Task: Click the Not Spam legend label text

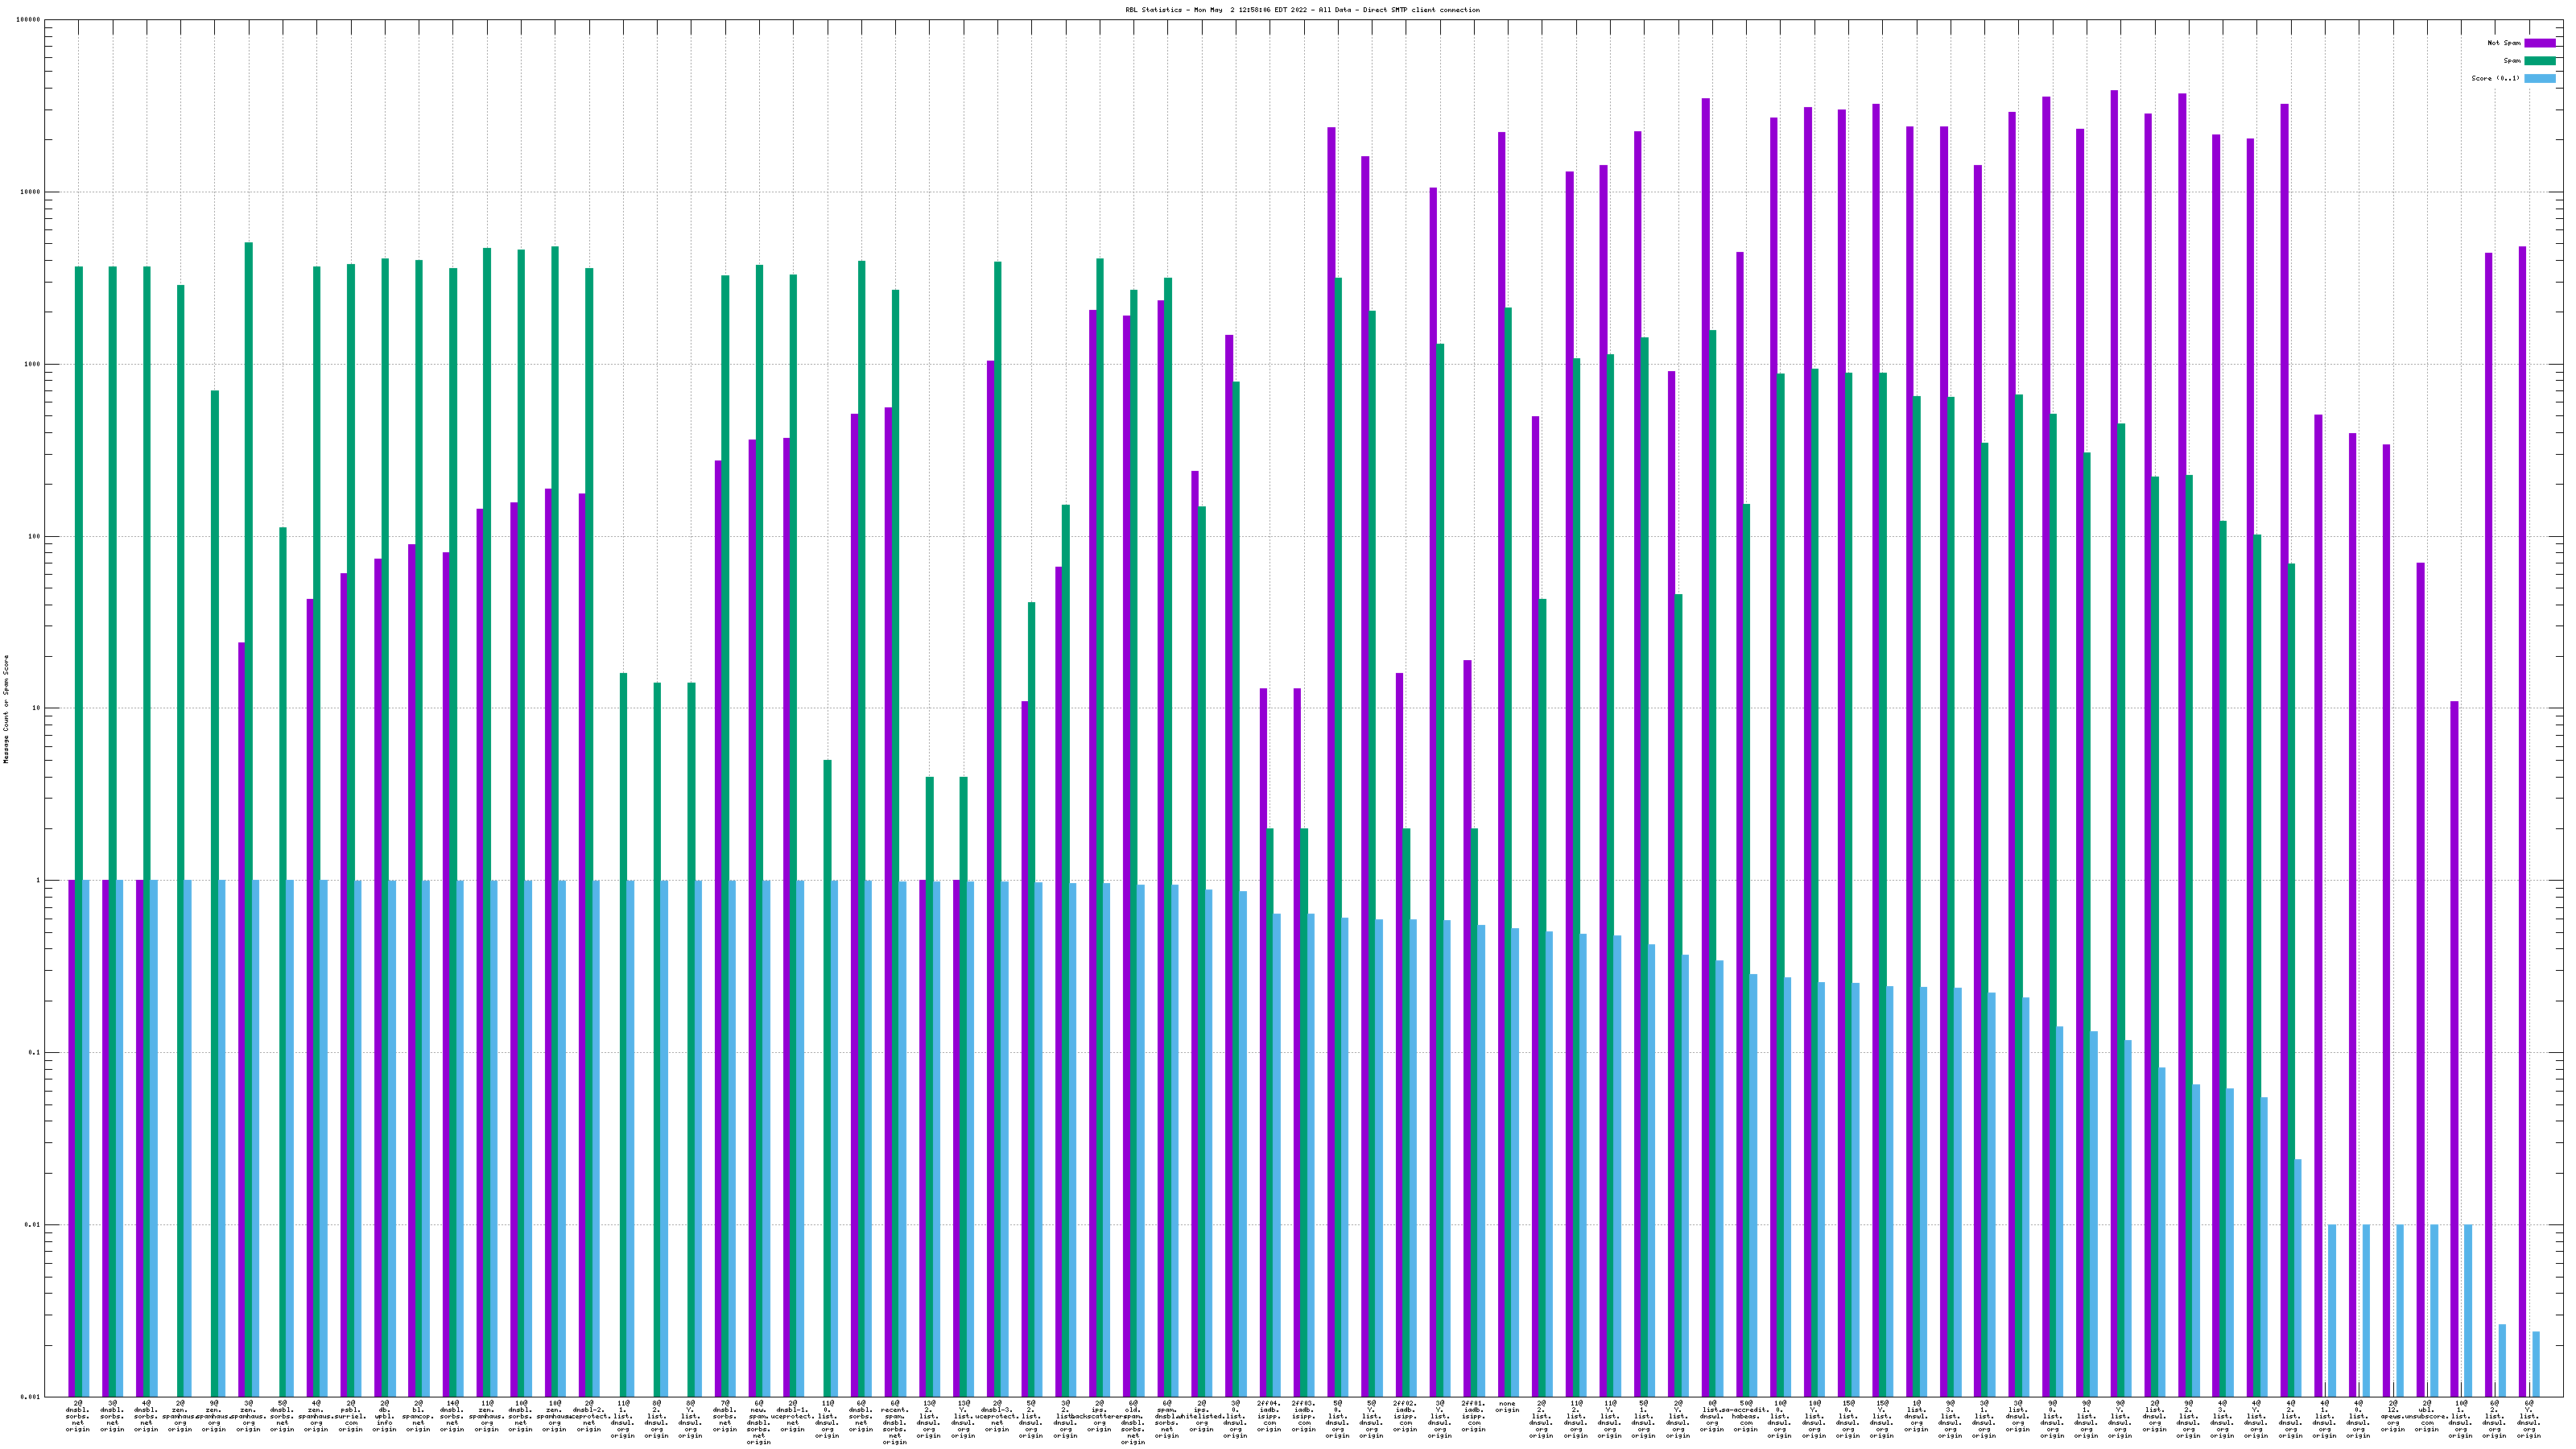Action: [2504, 43]
